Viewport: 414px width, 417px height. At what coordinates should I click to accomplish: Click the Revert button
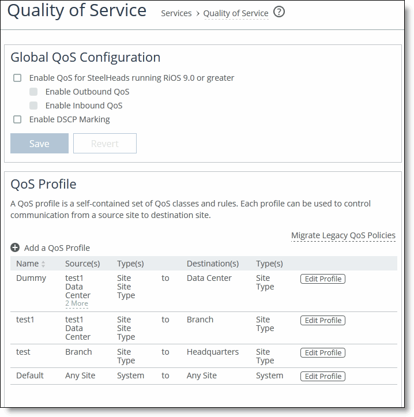point(105,144)
